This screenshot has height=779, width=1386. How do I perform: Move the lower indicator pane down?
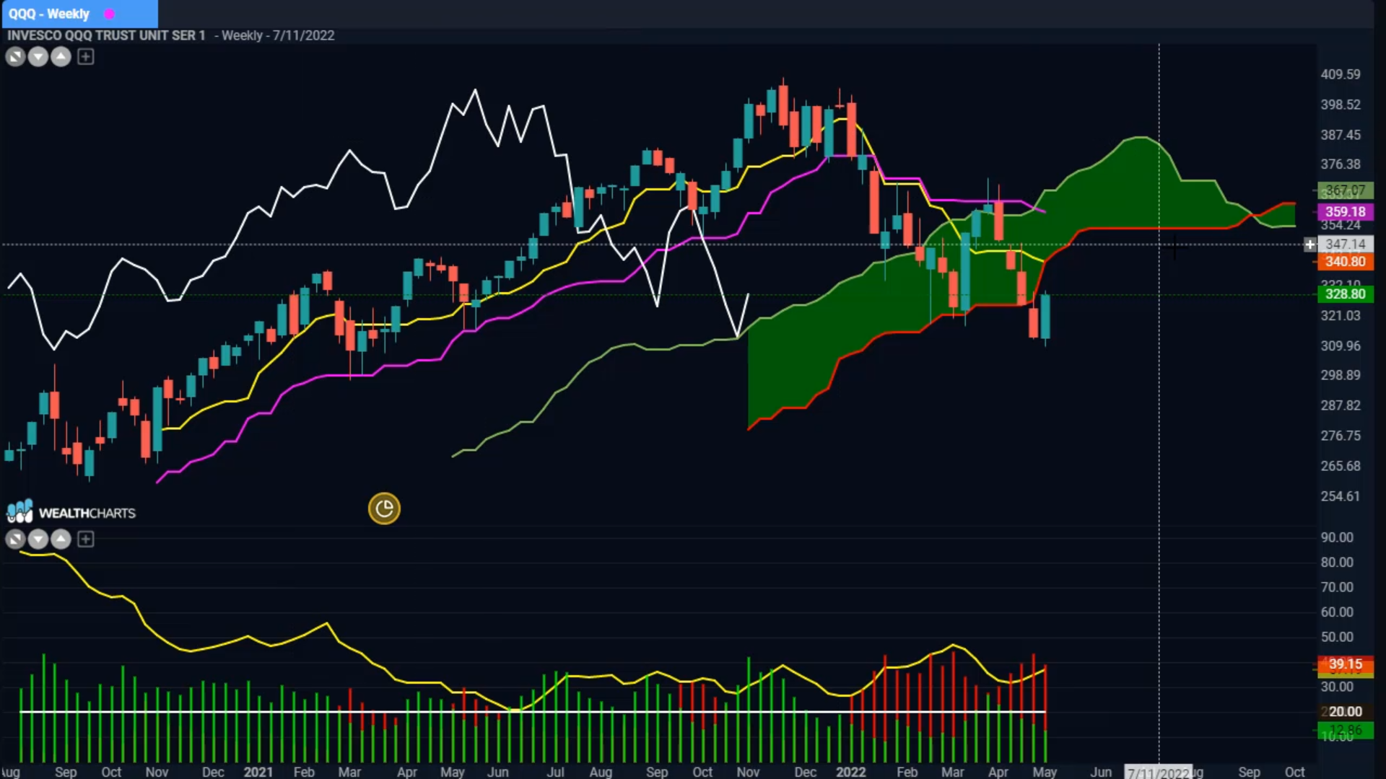[x=38, y=539]
